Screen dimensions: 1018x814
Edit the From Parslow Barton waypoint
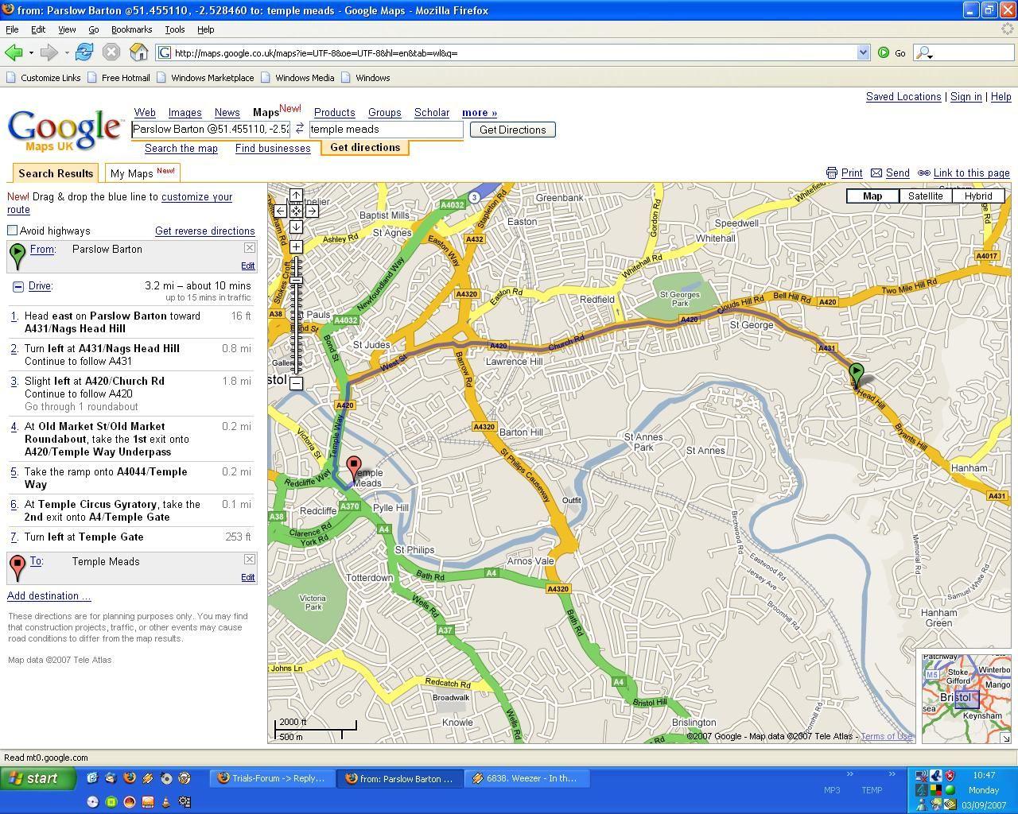point(248,266)
